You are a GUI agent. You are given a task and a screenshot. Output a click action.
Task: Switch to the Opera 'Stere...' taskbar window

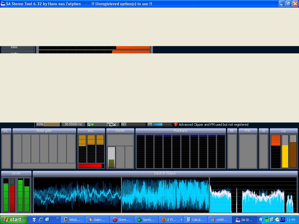[x=122, y=220]
